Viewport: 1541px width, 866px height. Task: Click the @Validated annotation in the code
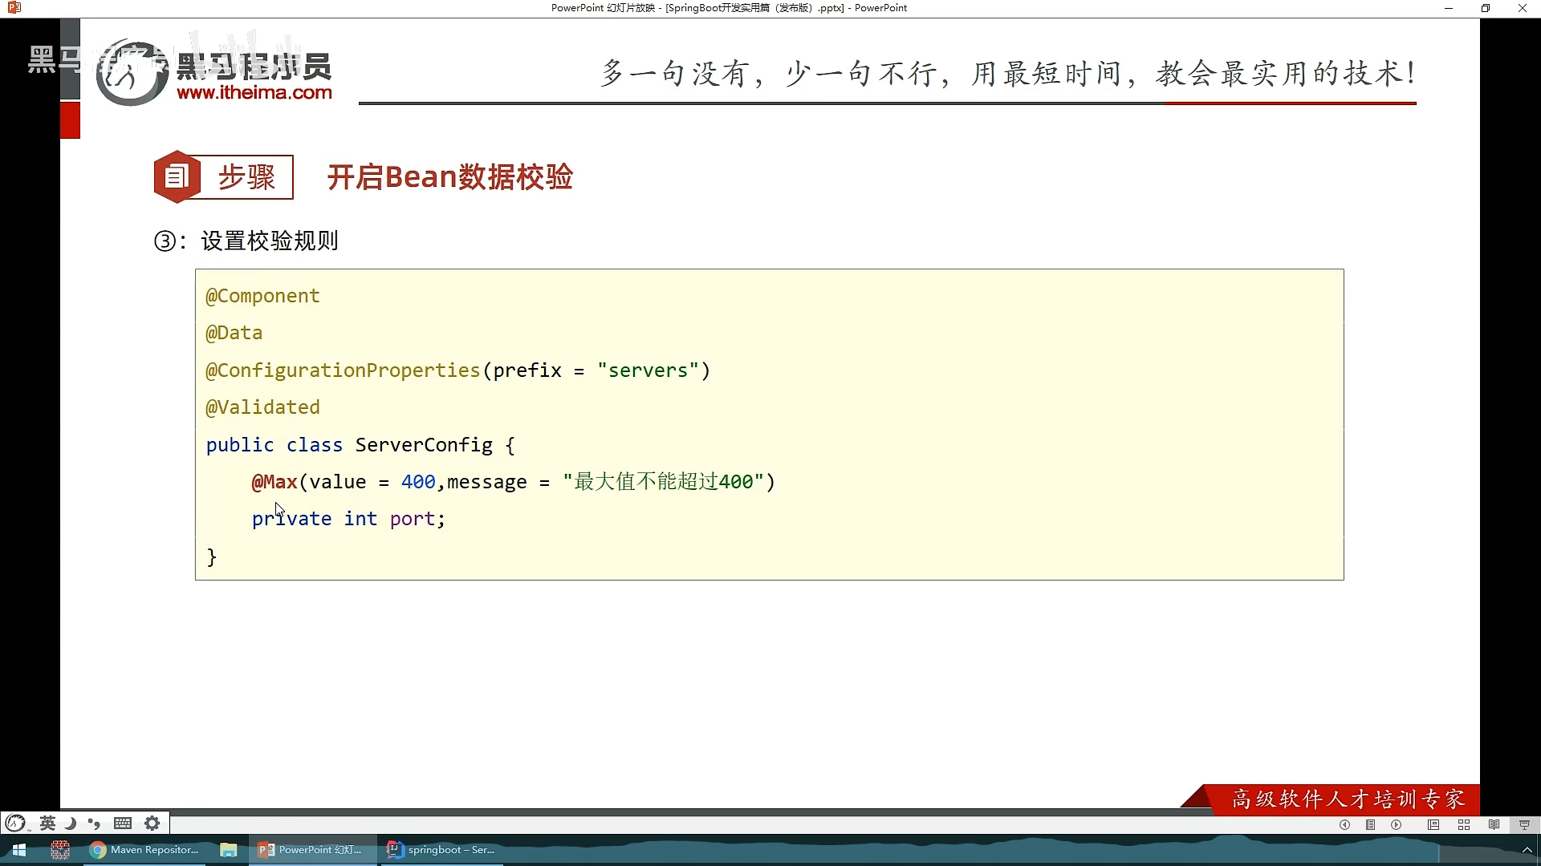click(262, 407)
